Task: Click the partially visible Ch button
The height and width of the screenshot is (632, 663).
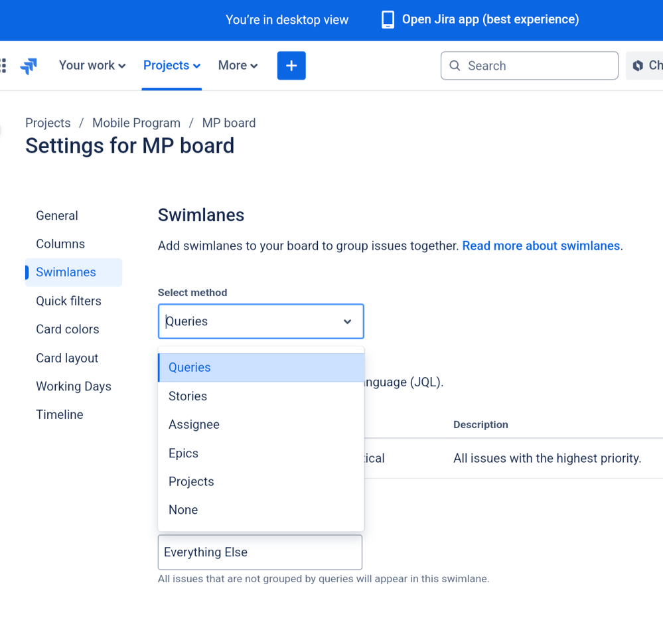Action: tap(645, 66)
